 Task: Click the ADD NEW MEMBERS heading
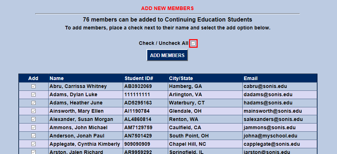coord(167,8)
